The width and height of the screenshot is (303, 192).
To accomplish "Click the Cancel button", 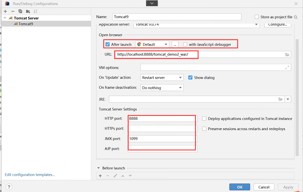I will click(x=264, y=187).
